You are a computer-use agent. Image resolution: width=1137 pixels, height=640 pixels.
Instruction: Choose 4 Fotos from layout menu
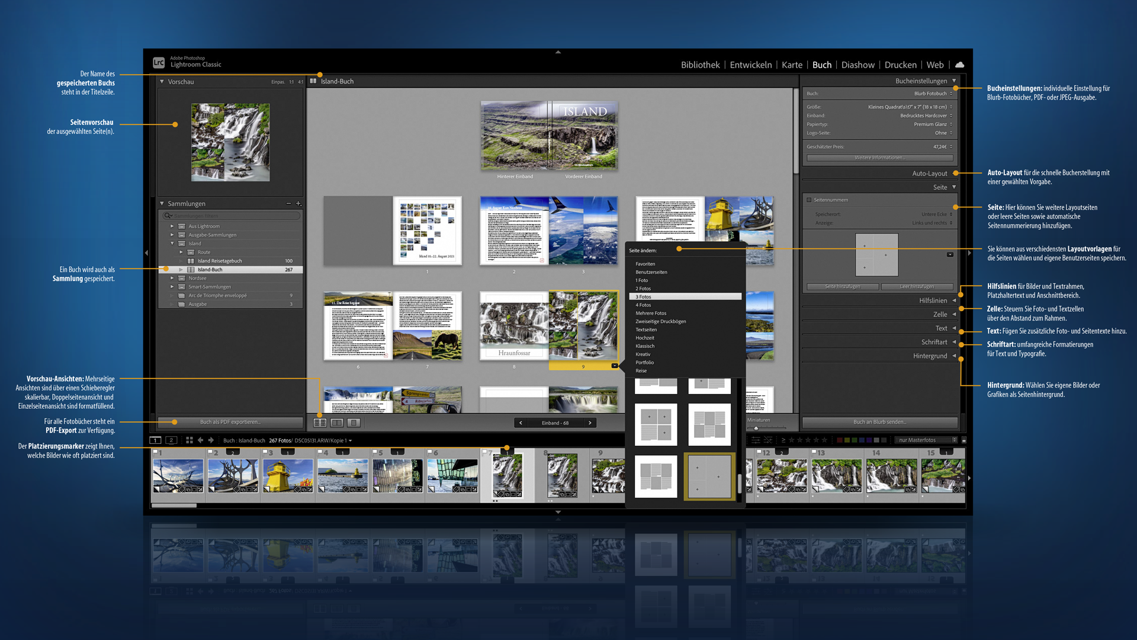click(643, 305)
